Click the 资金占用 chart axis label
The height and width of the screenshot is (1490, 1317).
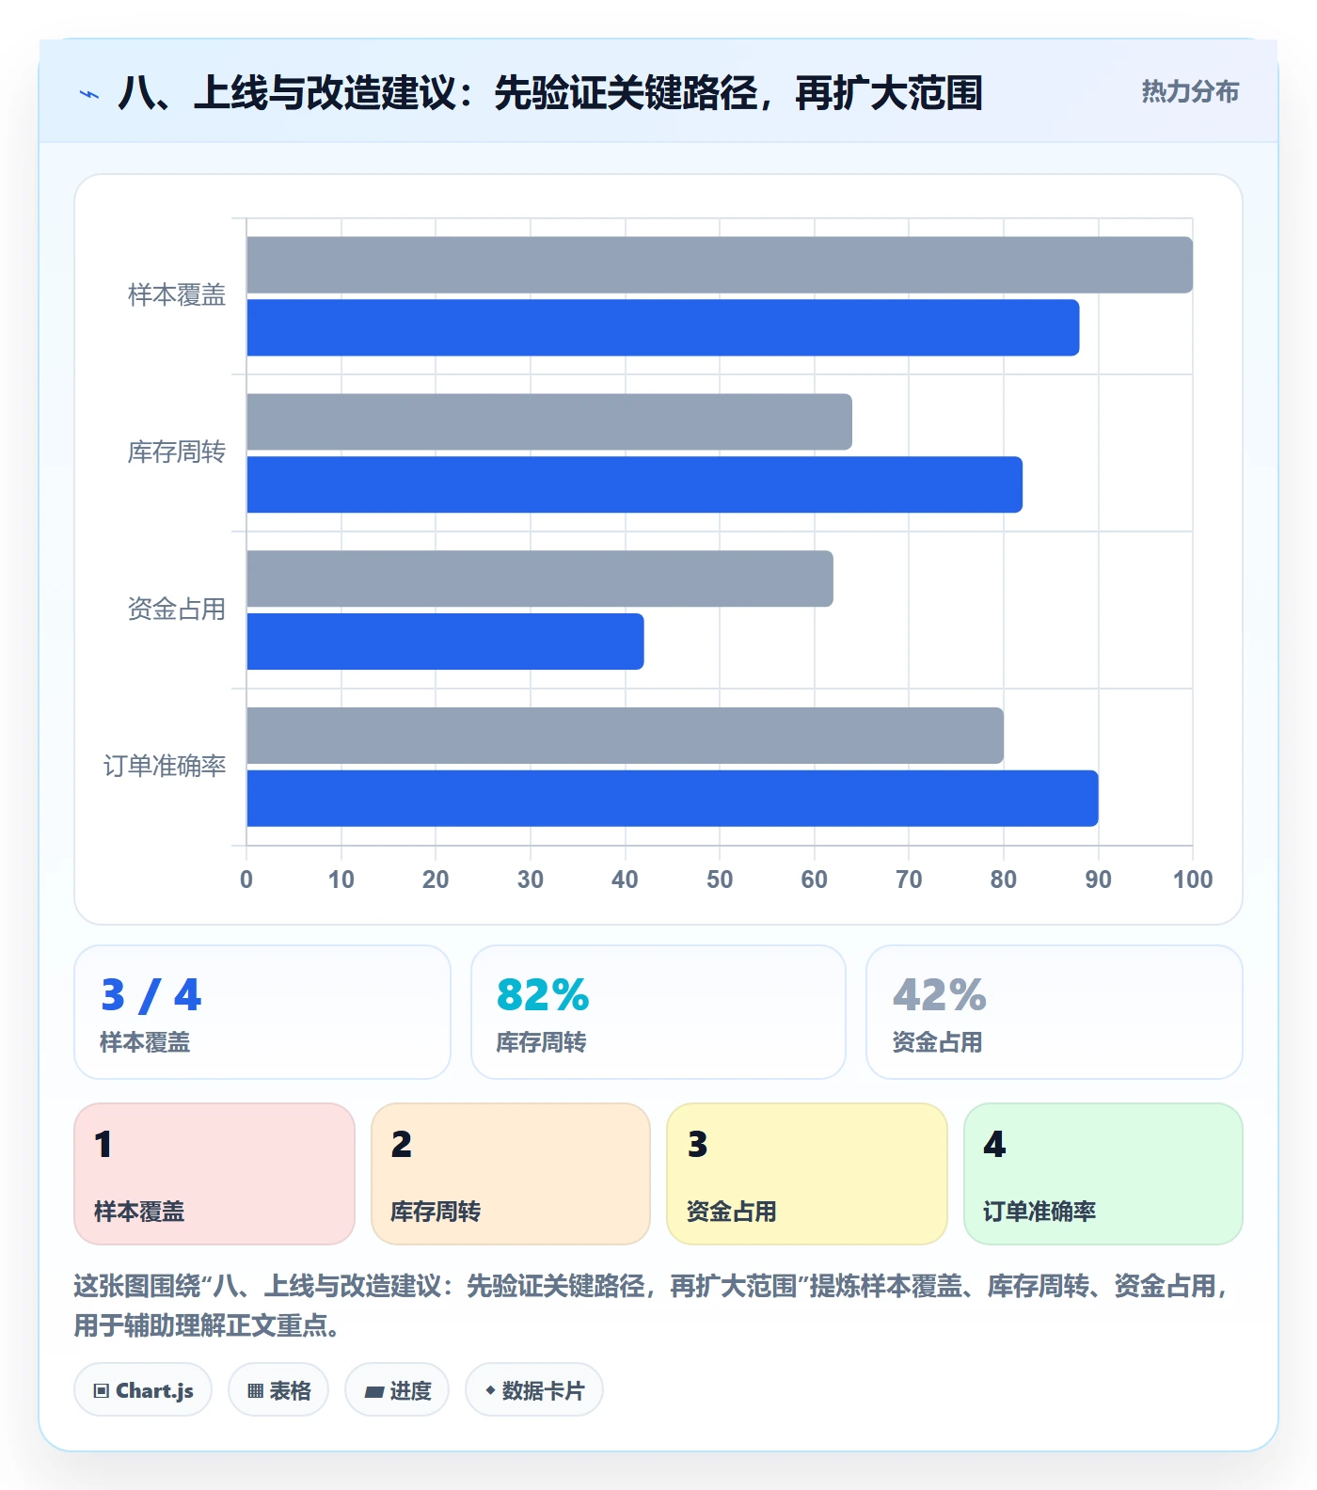(x=177, y=610)
